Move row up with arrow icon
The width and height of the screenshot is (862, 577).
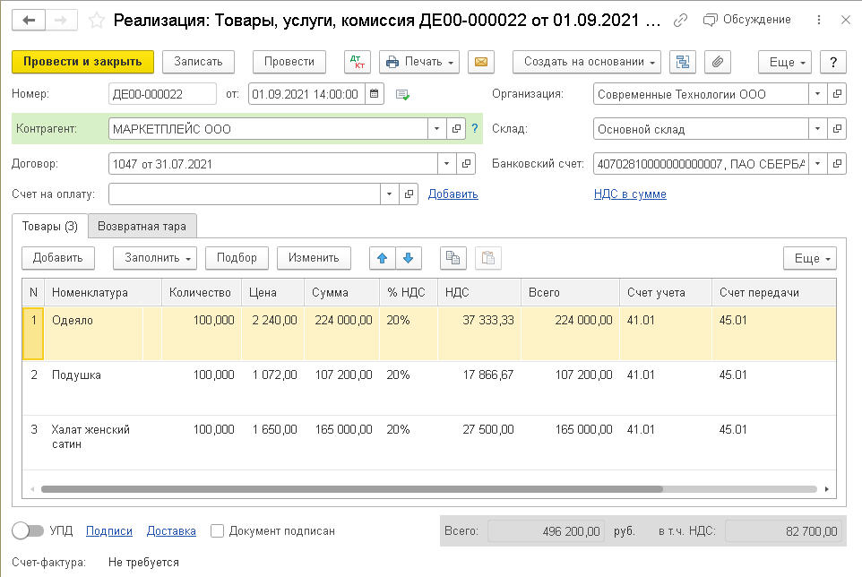tap(383, 258)
